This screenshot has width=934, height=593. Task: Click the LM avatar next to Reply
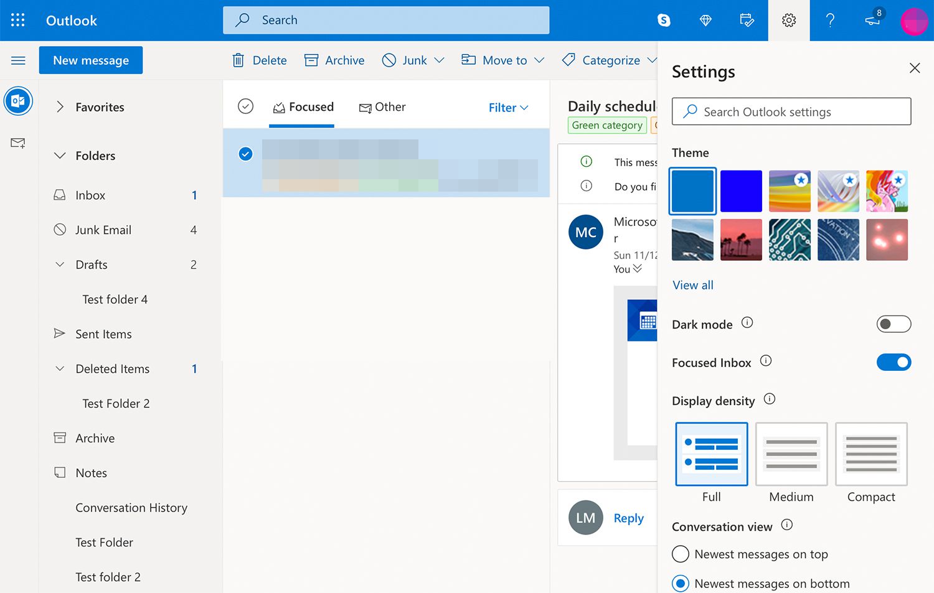[x=586, y=518]
